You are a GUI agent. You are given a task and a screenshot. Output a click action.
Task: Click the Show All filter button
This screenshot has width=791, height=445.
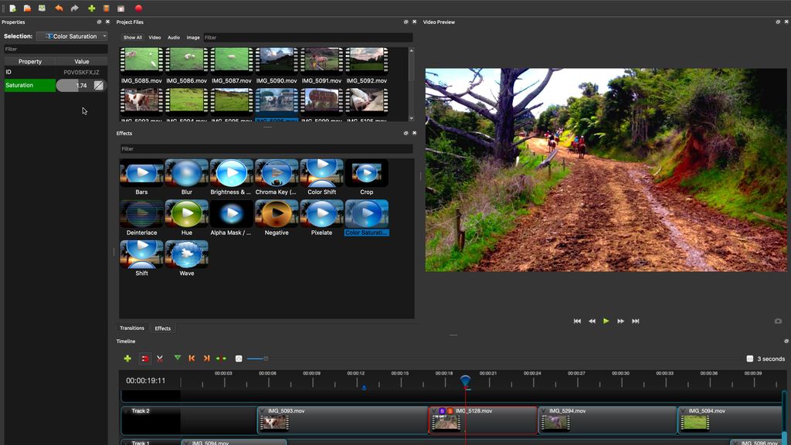click(133, 37)
